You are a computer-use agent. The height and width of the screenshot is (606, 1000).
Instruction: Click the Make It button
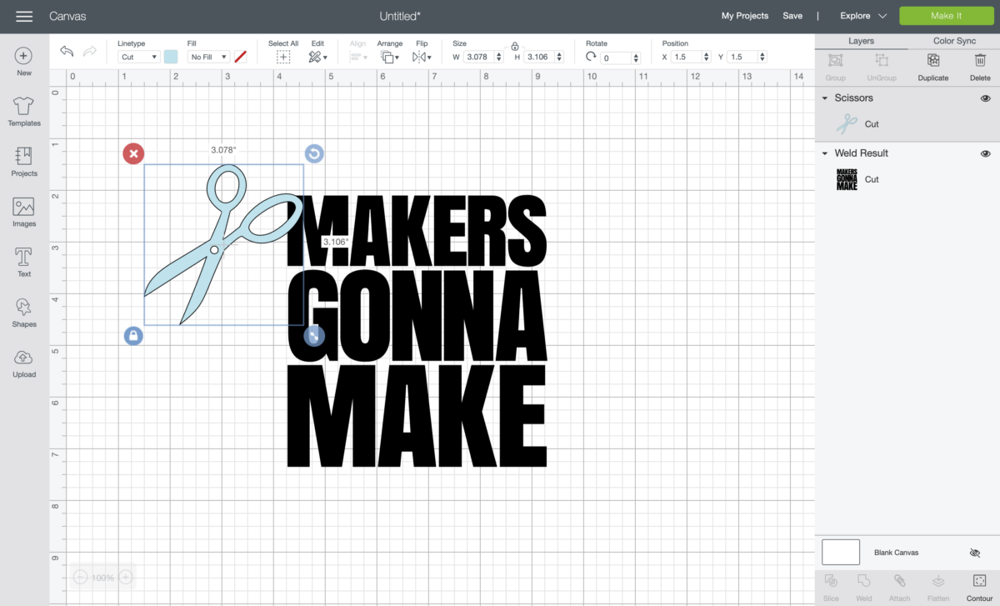click(x=947, y=15)
